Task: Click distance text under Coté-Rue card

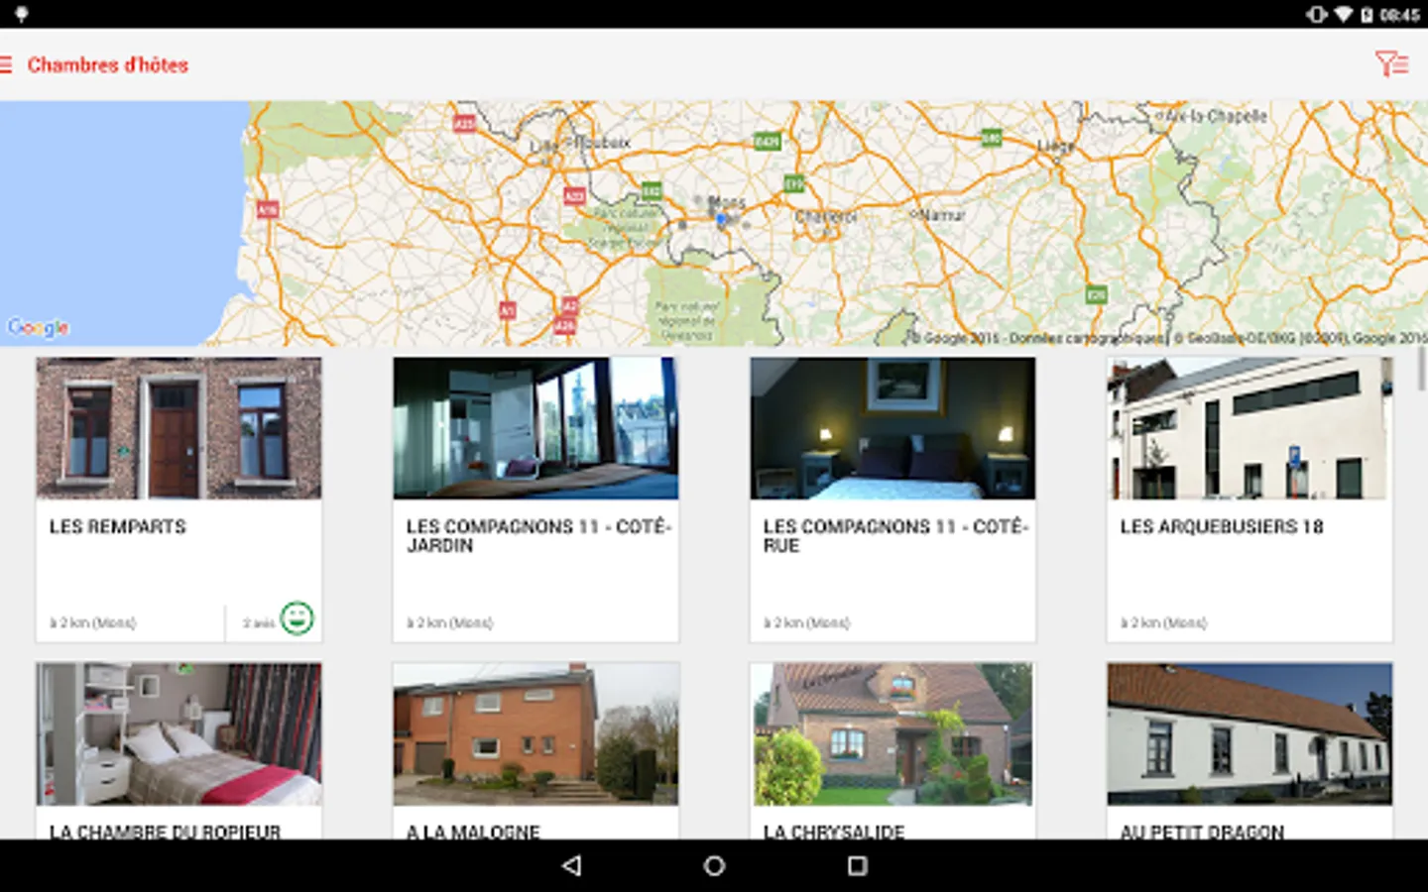Action: click(807, 623)
